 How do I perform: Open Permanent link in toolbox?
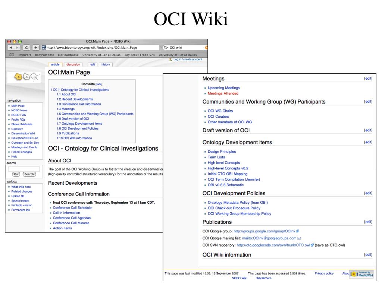pyautogui.click(x=21, y=210)
